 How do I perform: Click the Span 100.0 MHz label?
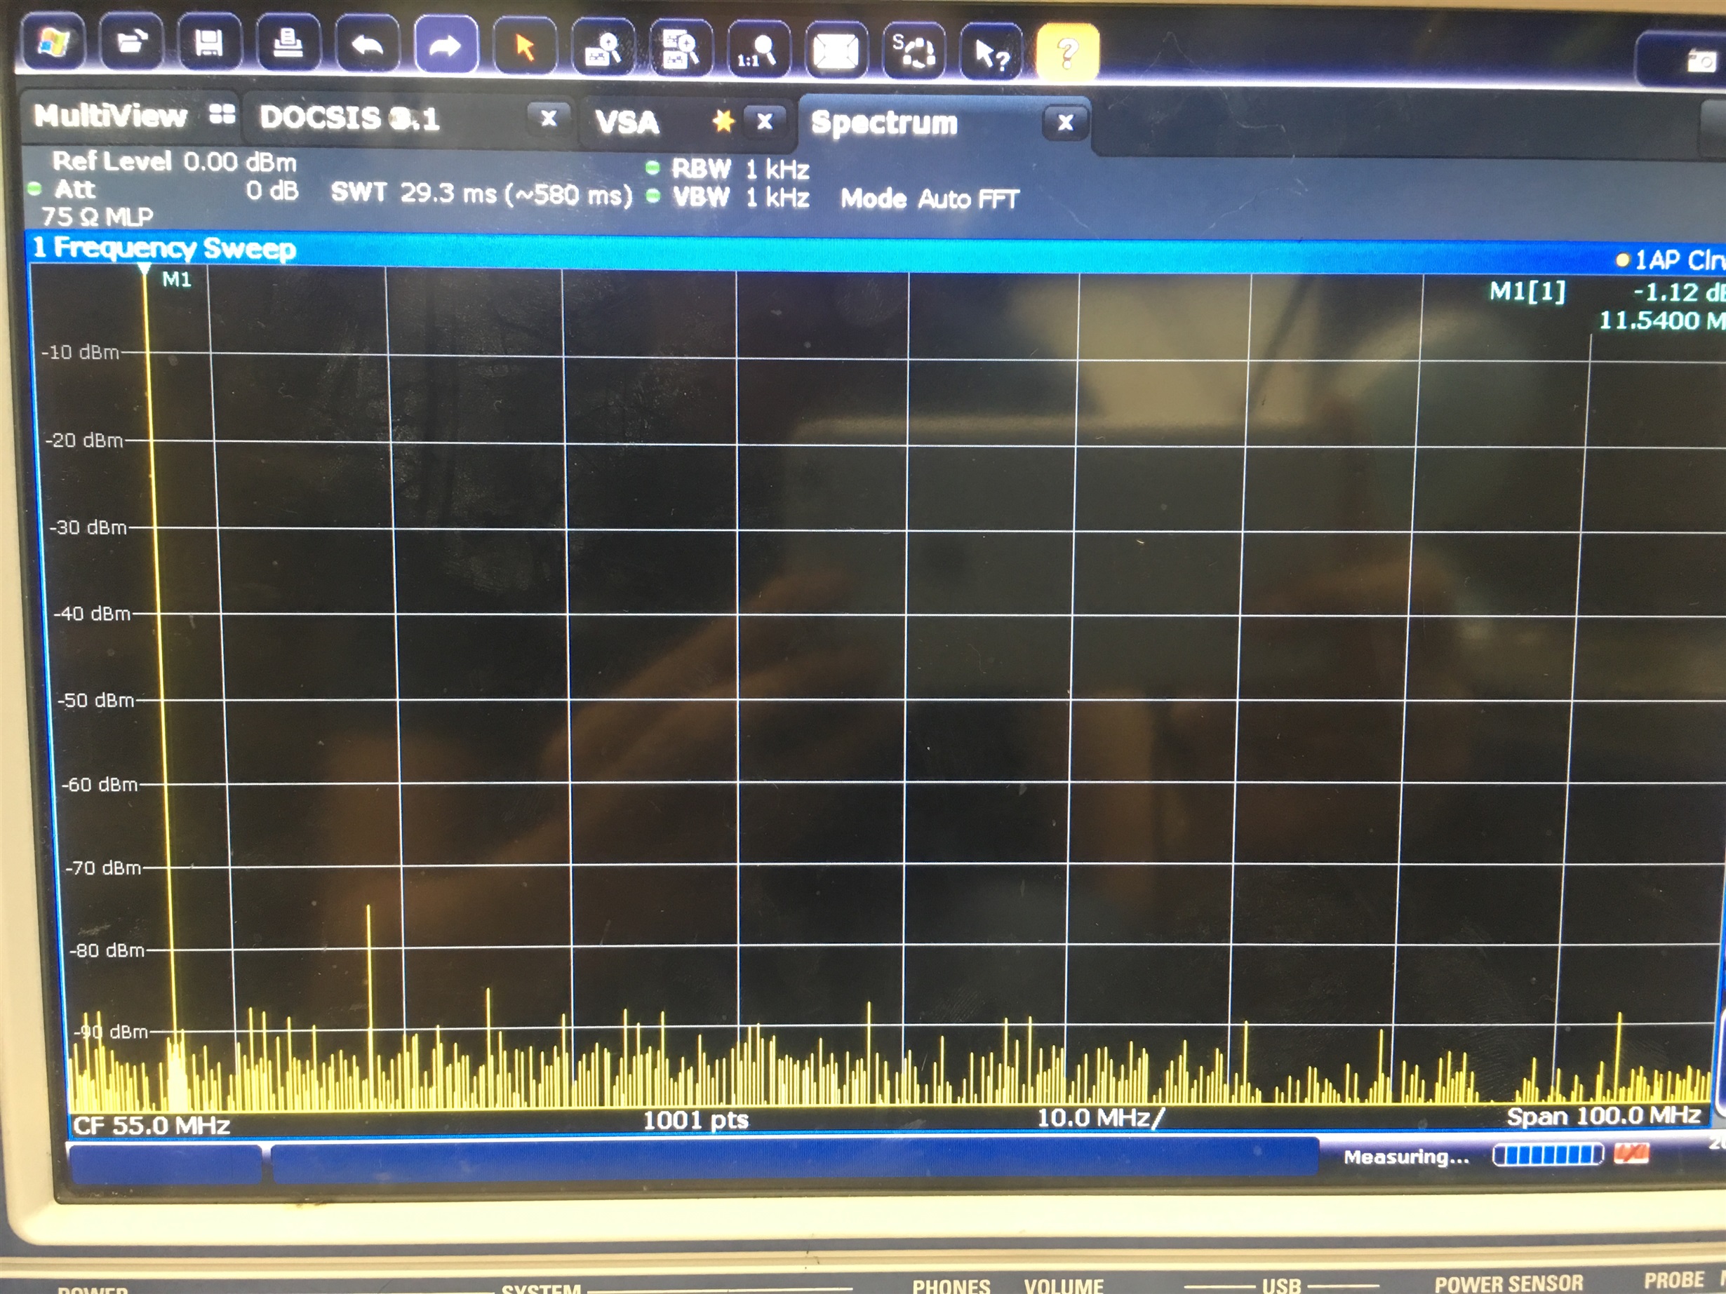pos(1603,1116)
